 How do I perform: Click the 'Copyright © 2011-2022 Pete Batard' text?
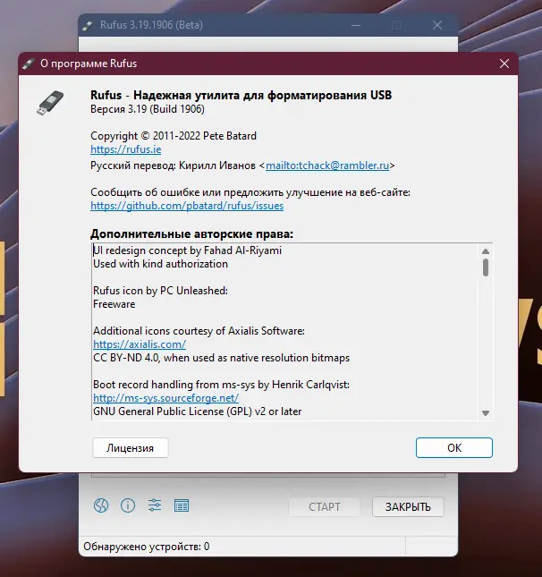(x=174, y=136)
